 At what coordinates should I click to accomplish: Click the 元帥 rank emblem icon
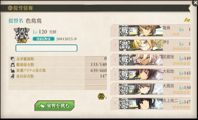[22, 35]
